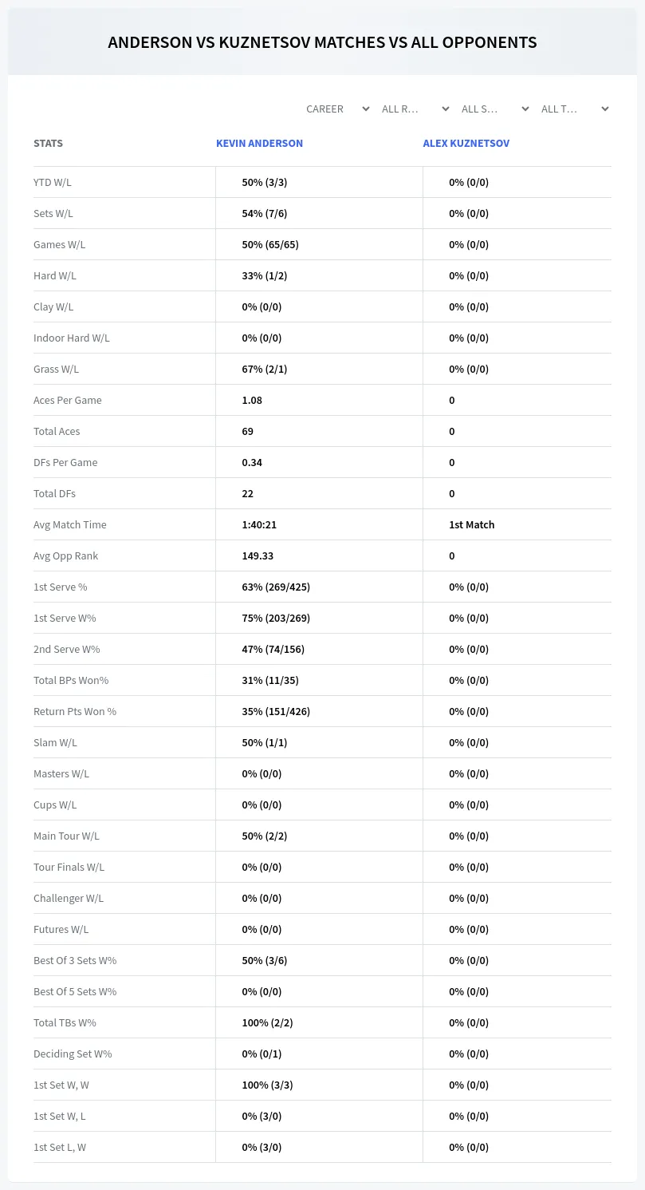Open the ALL S... filter dropdown
The height and width of the screenshot is (1190, 645).
tap(495, 109)
